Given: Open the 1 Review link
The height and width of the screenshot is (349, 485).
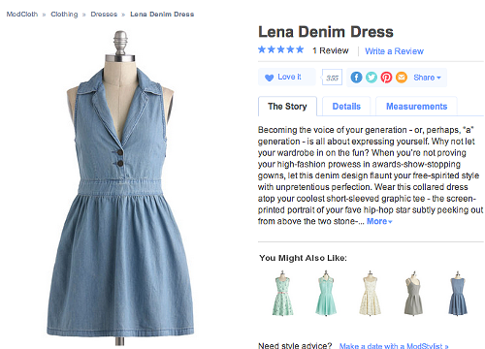Looking at the screenshot, I should pyautogui.click(x=331, y=50).
